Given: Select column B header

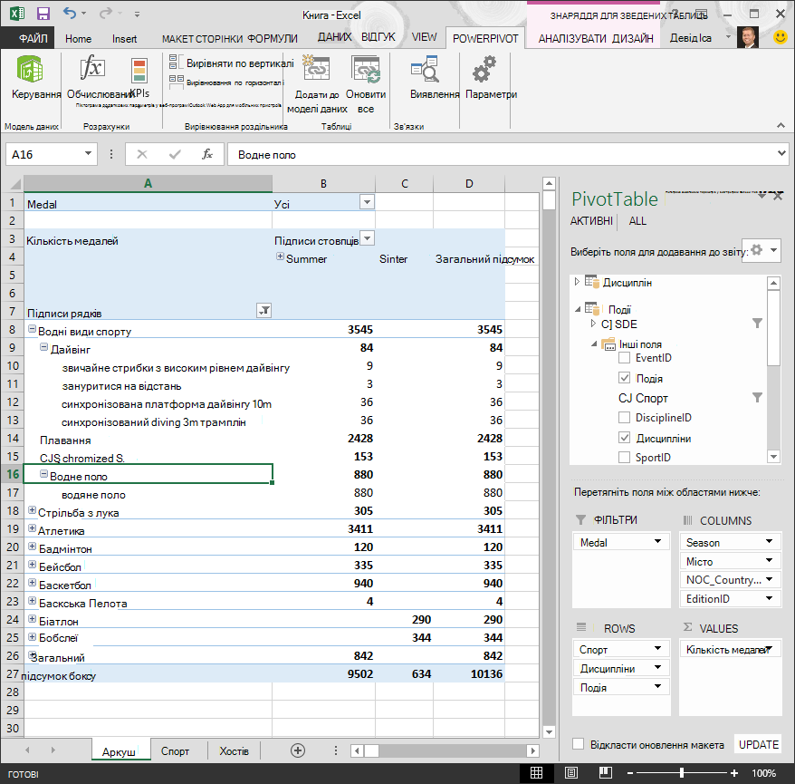Looking at the screenshot, I should coord(323,183).
